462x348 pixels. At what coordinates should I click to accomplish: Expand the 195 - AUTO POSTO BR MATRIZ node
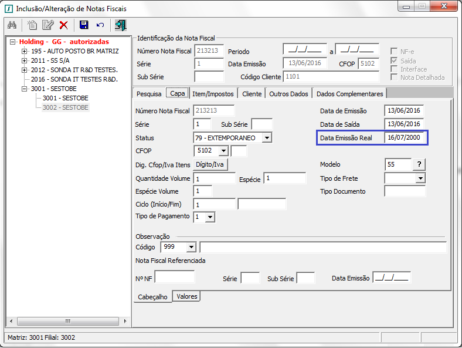24,52
